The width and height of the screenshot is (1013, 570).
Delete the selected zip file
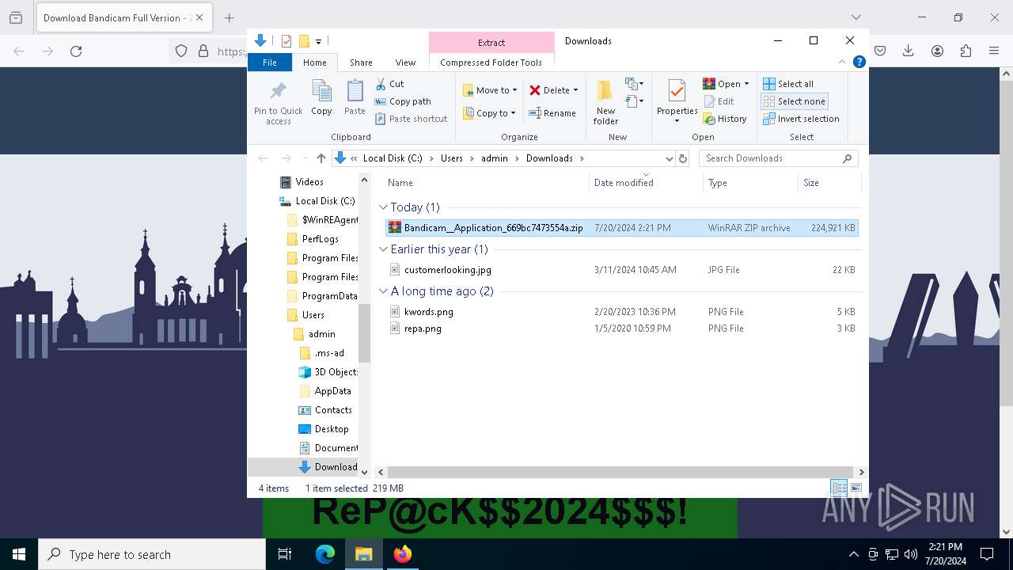[550, 90]
